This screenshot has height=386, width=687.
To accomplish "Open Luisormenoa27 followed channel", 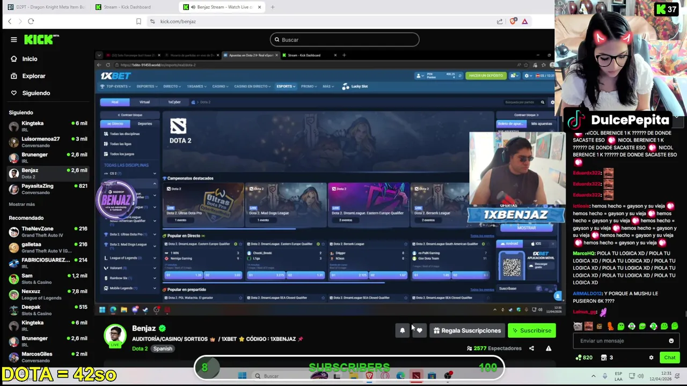I will click(48, 142).
